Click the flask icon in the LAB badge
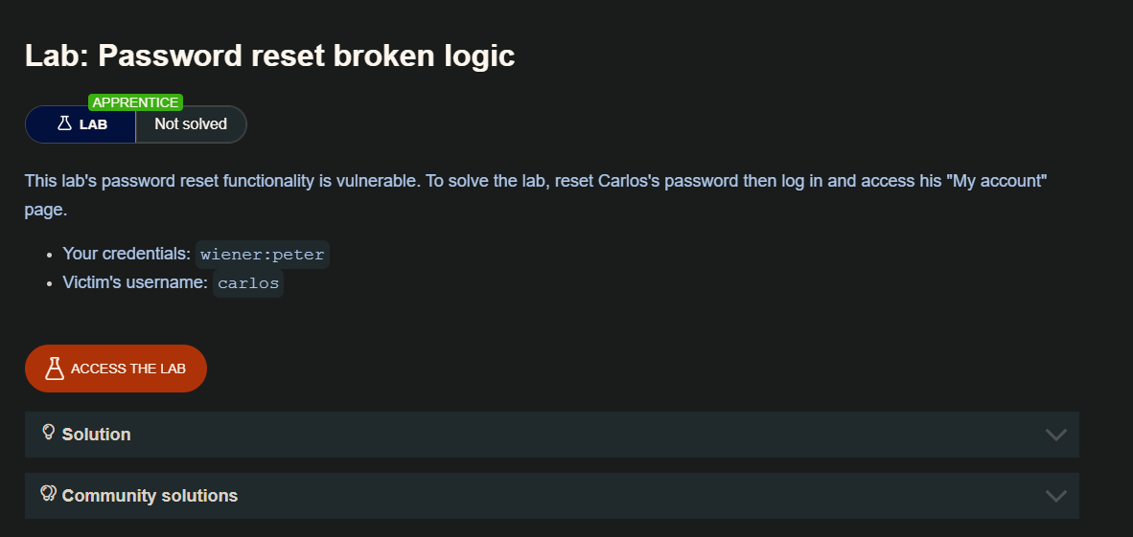Viewport: 1133px width, 537px height. coord(65,123)
